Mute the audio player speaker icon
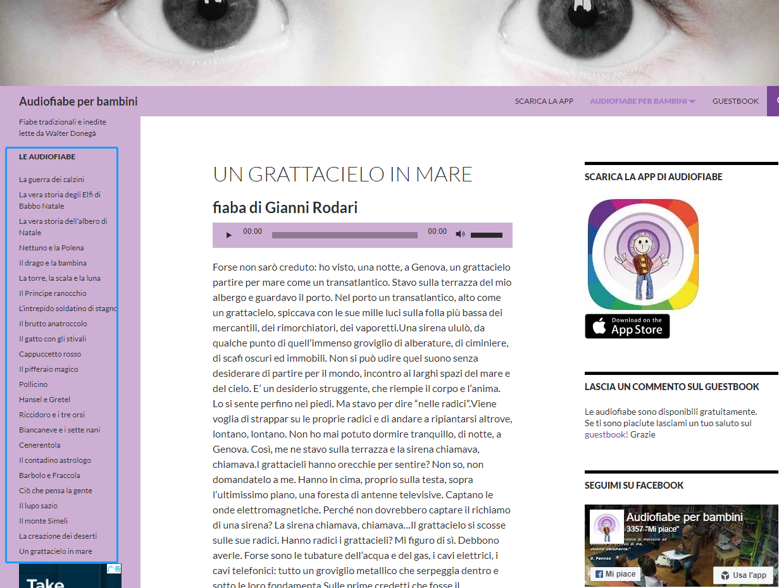 [460, 235]
